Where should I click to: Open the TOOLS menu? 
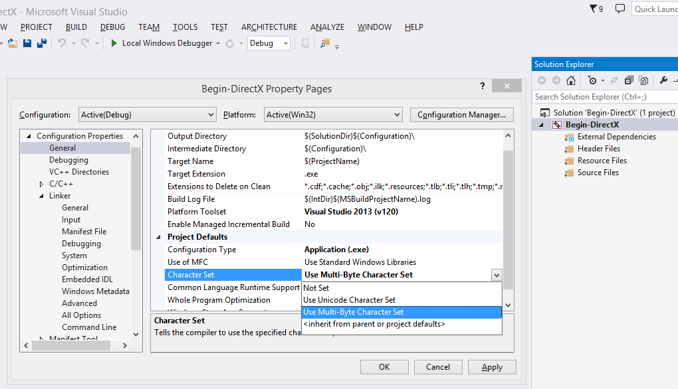pyautogui.click(x=185, y=27)
